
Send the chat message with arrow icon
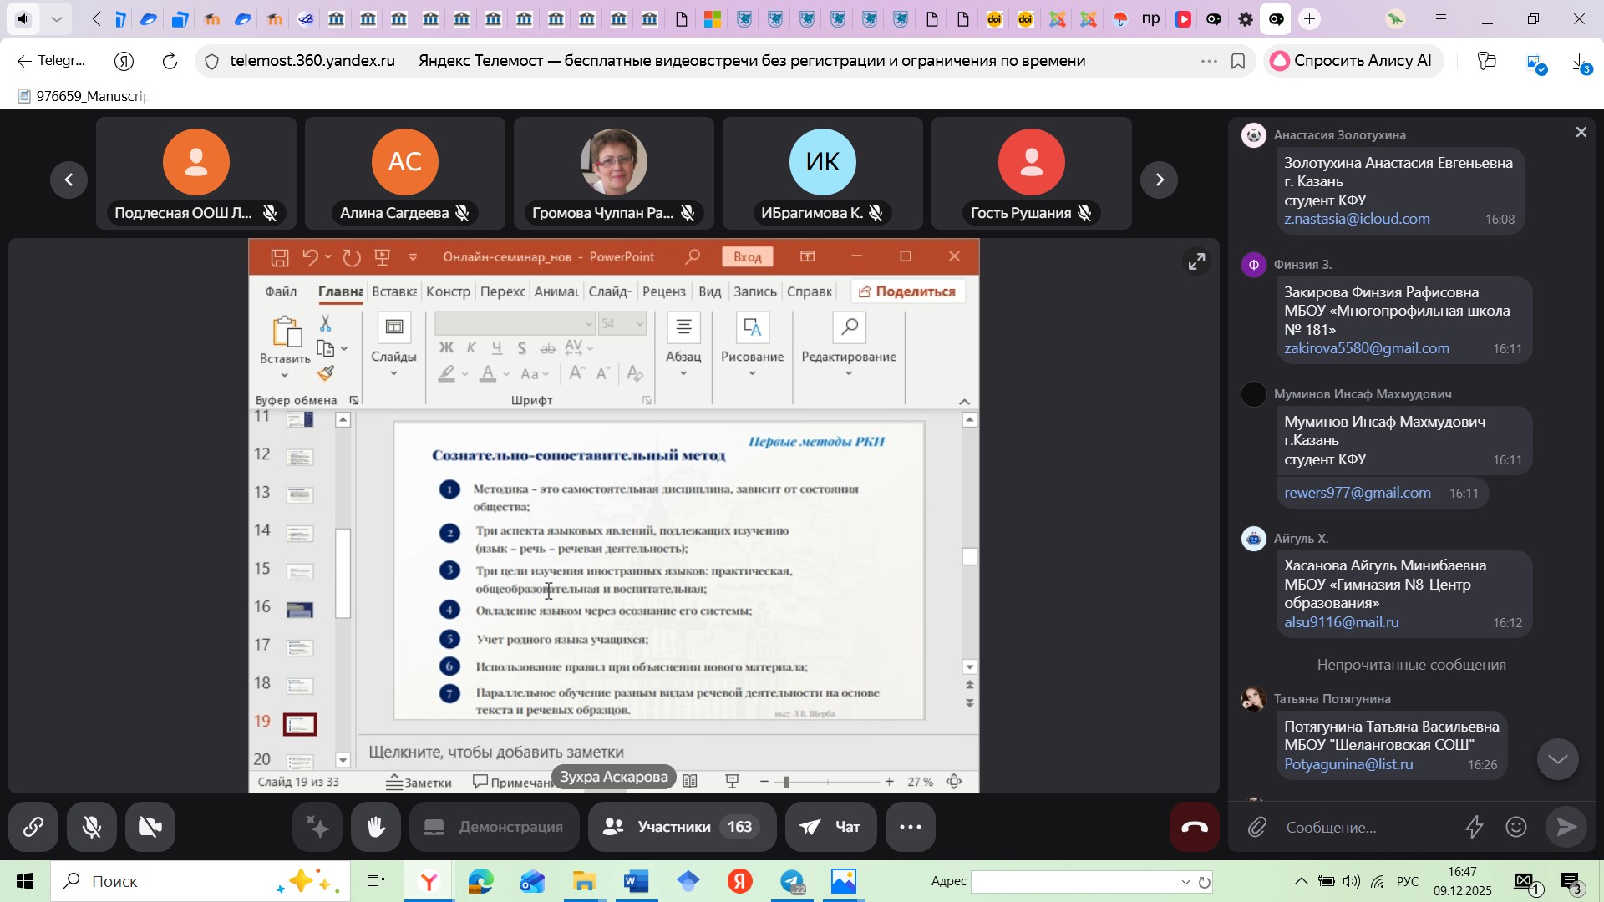point(1565,828)
